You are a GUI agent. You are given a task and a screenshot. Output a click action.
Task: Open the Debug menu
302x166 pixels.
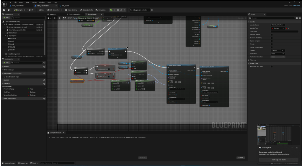30,2
